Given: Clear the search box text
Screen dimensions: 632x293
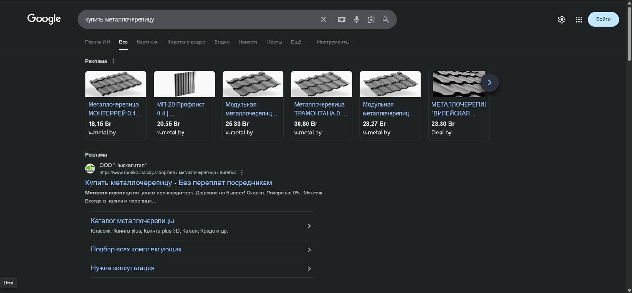Looking at the screenshot, I should (x=324, y=19).
